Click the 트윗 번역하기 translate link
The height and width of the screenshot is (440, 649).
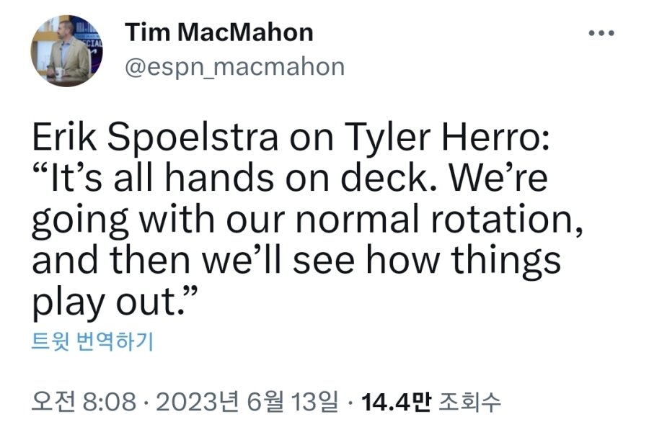click(92, 341)
